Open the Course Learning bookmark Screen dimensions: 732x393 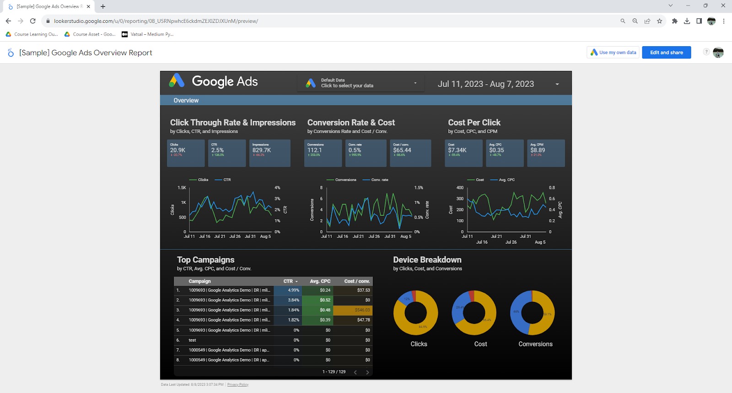click(32, 34)
